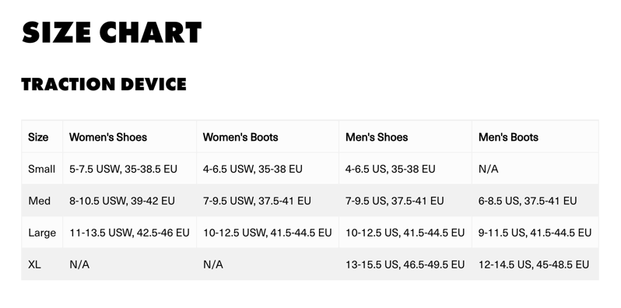Click the Med size row label
621x308 pixels.
(x=39, y=201)
